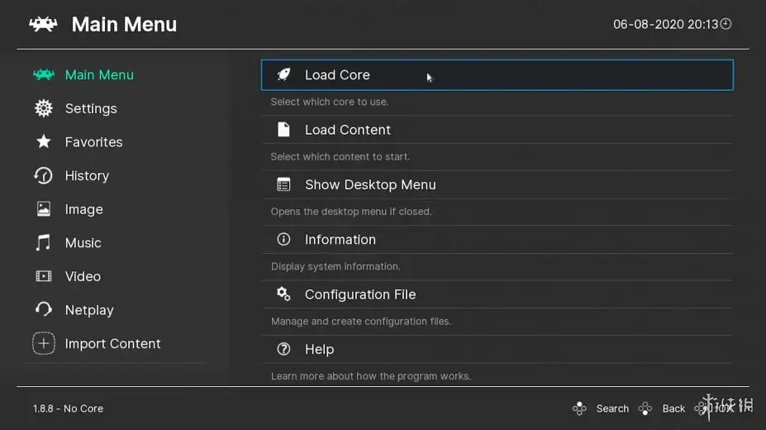Click the Help question mark icon
The height and width of the screenshot is (430, 766).
(283, 349)
